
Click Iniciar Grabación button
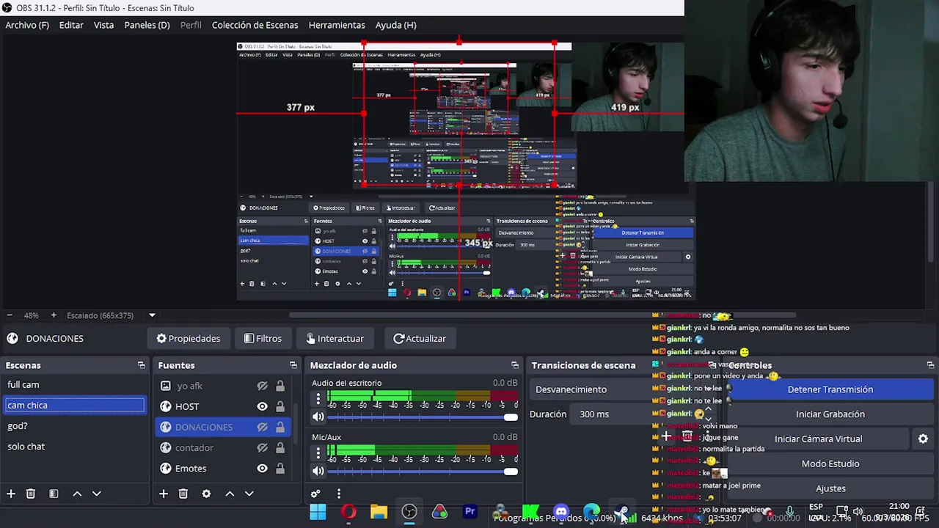tap(830, 414)
